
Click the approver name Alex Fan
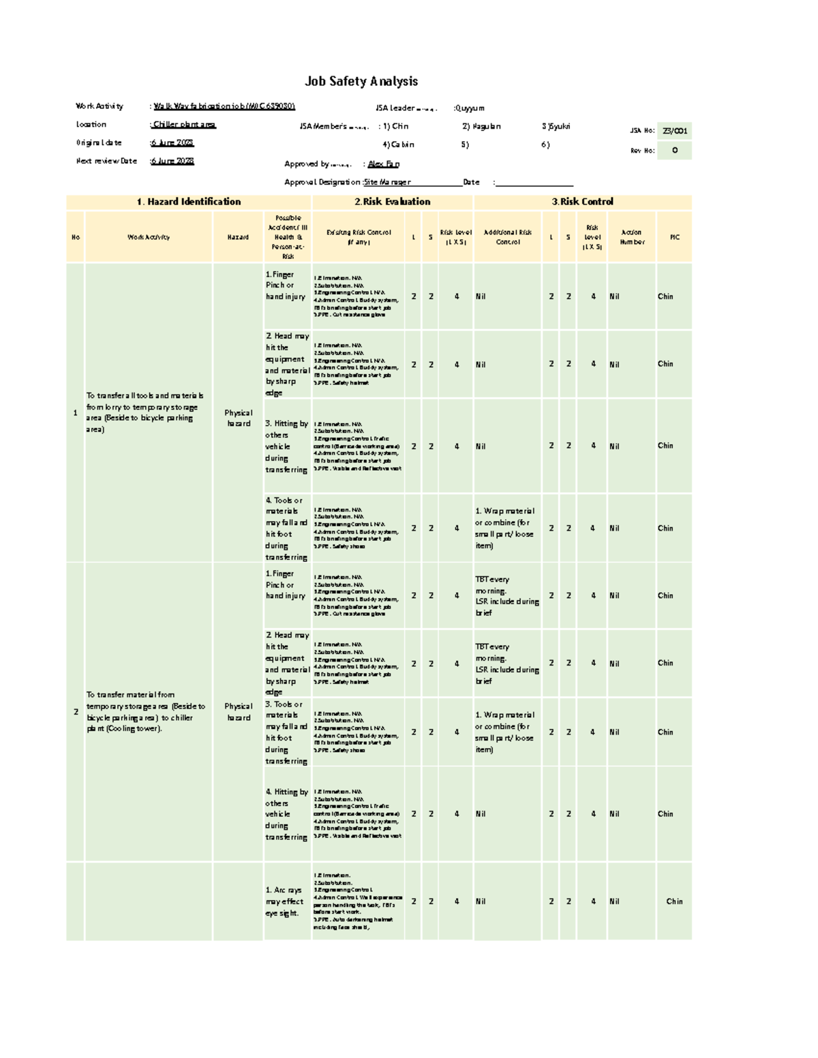tap(384, 164)
